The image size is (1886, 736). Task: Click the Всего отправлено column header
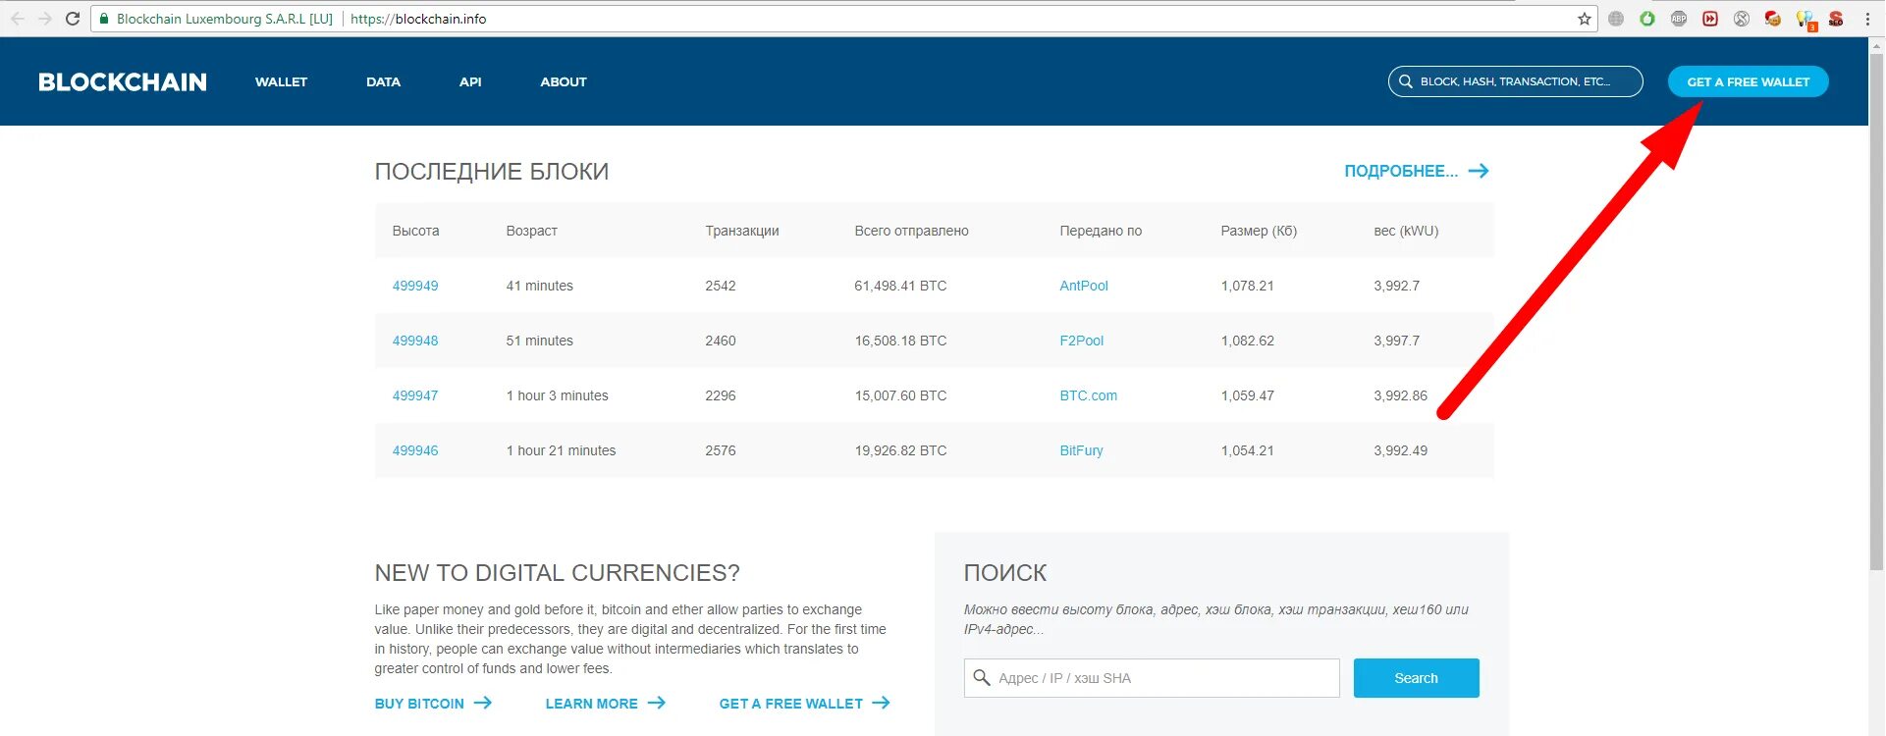click(x=911, y=231)
